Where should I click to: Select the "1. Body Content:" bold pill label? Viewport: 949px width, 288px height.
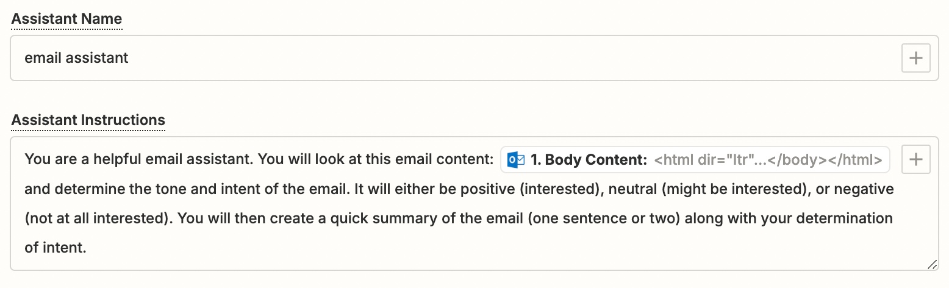coord(589,160)
